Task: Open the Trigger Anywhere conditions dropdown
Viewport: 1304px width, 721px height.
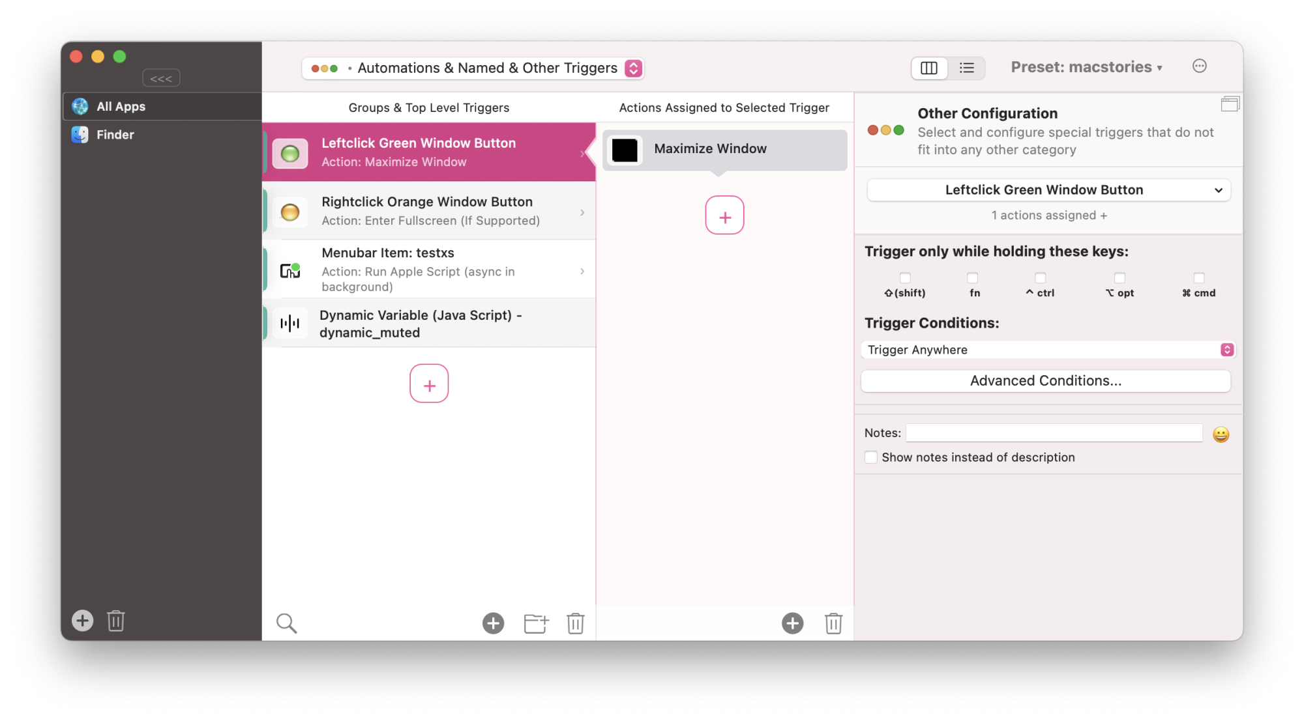Action: (x=1047, y=350)
